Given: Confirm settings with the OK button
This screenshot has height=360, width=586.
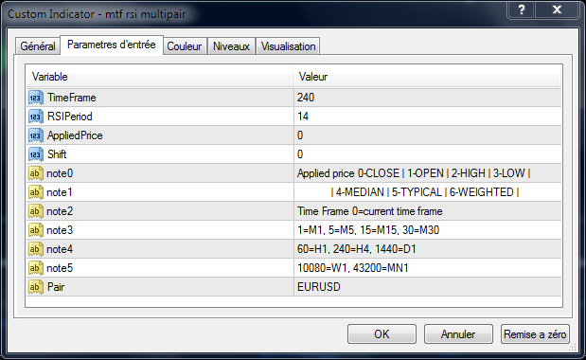Looking at the screenshot, I should pos(382,333).
